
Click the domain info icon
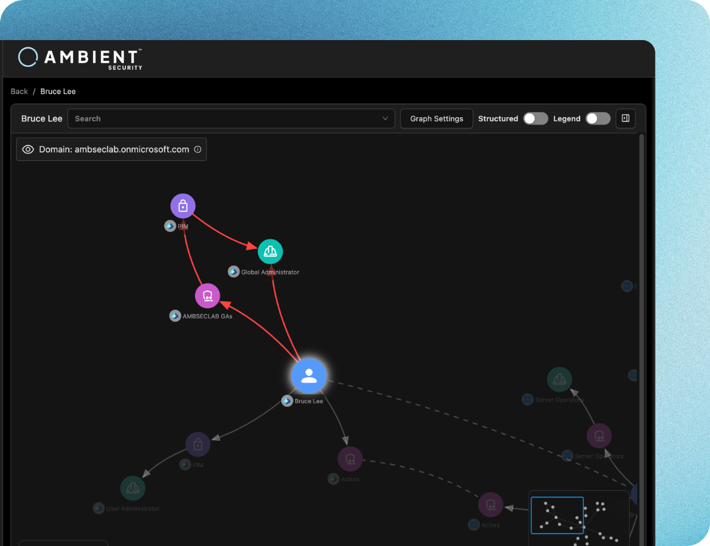pyautogui.click(x=198, y=149)
